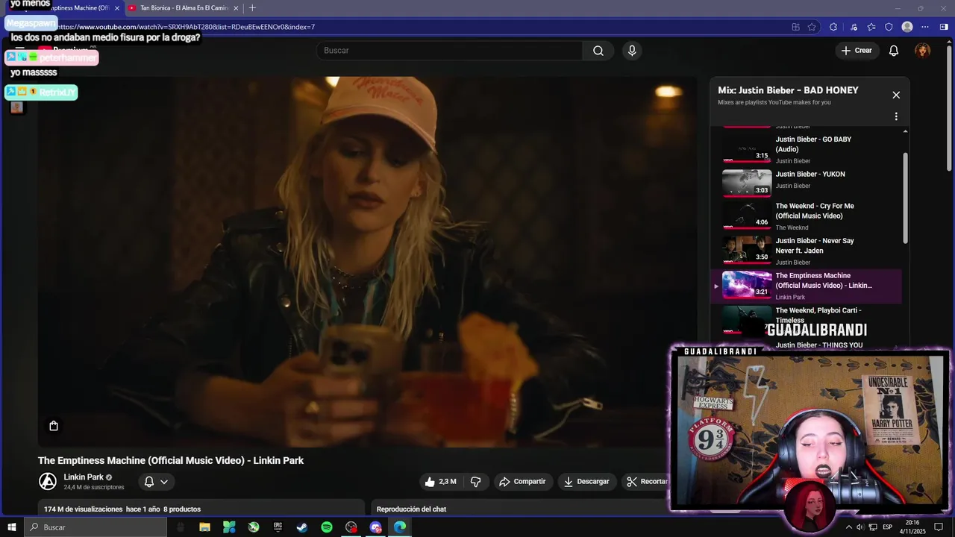Toggle Linkin Park channel notification bell
This screenshot has height=537, width=955.
(149, 482)
